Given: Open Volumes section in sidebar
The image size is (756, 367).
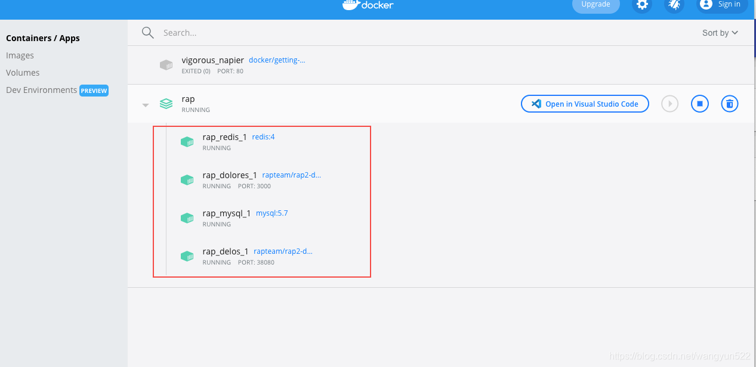Looking at the screenshot, I should [23, 73].
